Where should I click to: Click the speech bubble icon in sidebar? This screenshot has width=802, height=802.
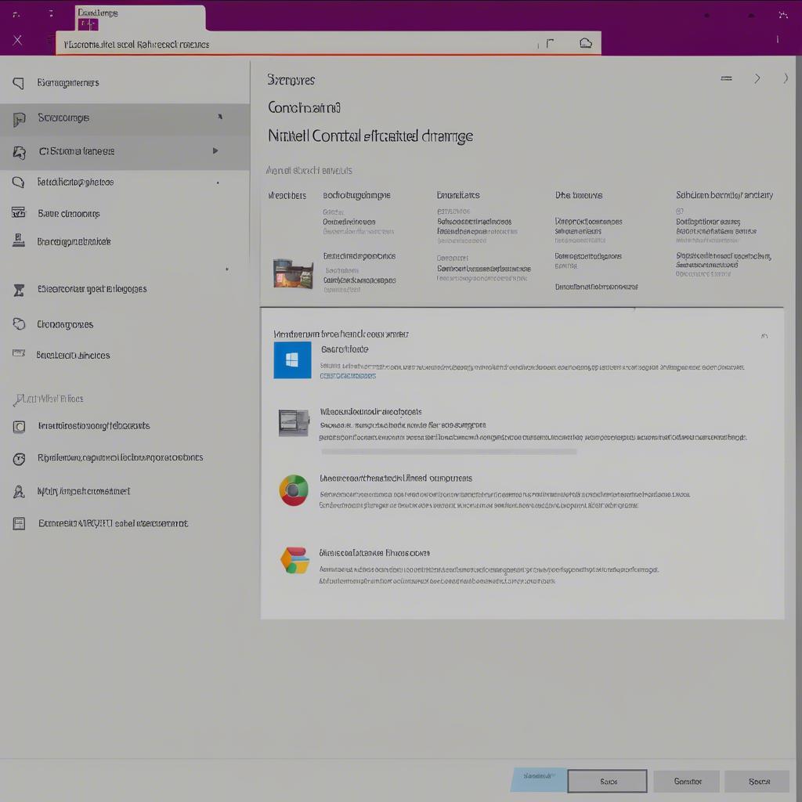pyautogui.click(x=19, y=182)
